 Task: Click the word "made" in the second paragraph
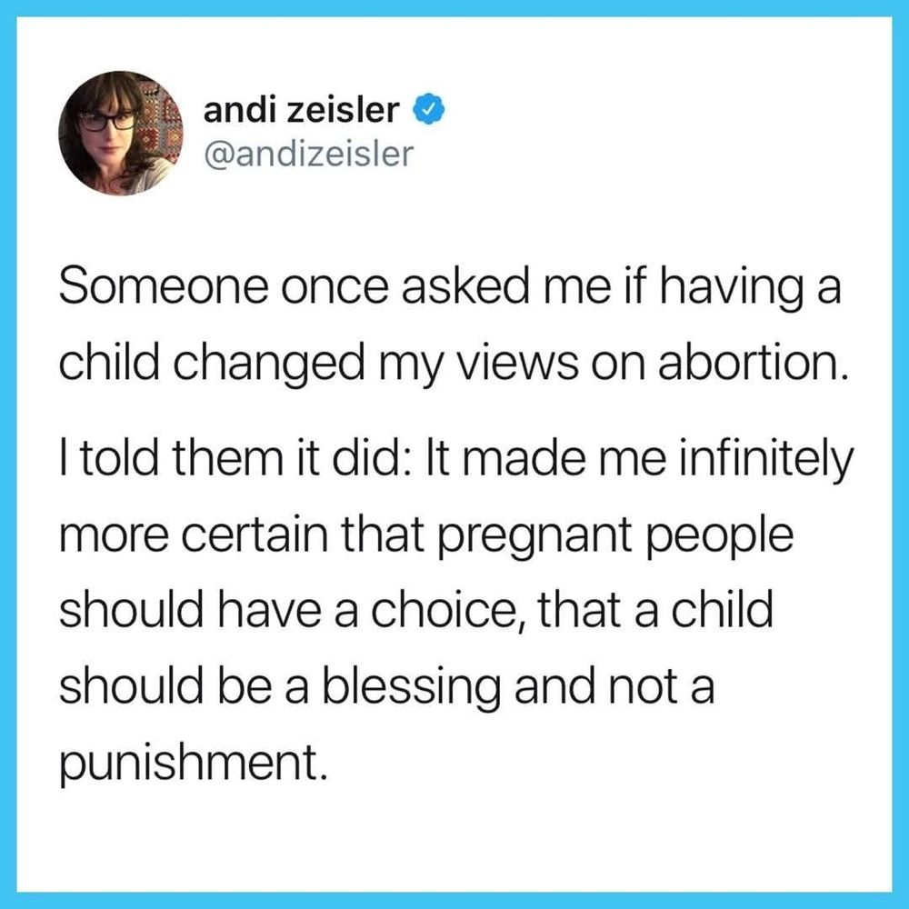pos(520,458)
